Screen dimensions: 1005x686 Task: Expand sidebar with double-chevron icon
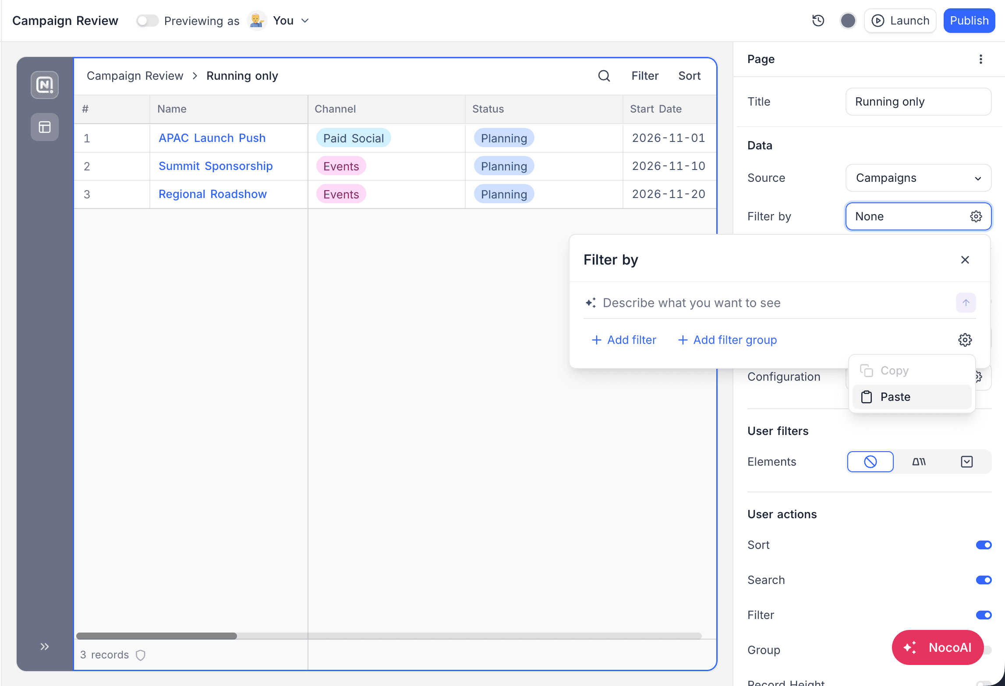click(x=45, y=647)
